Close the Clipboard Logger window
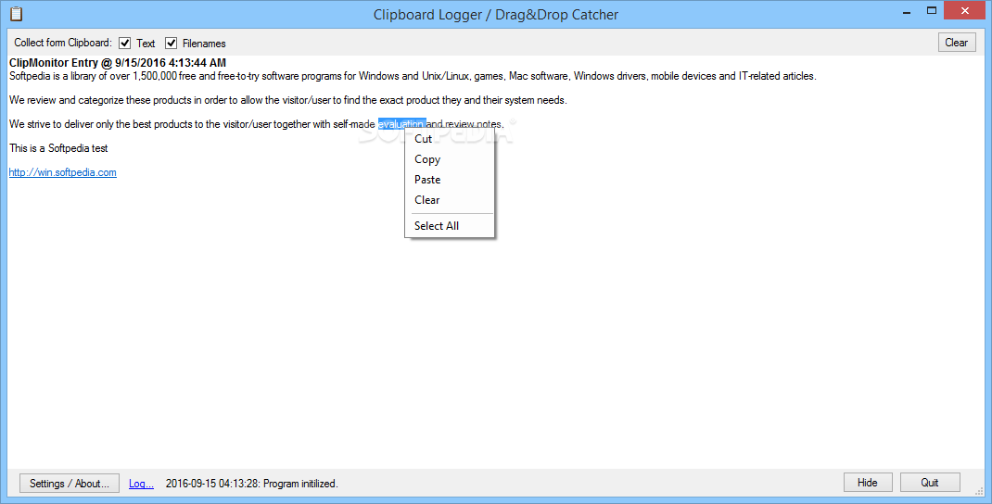Viewport: 992px width, 504px height. 965,11
